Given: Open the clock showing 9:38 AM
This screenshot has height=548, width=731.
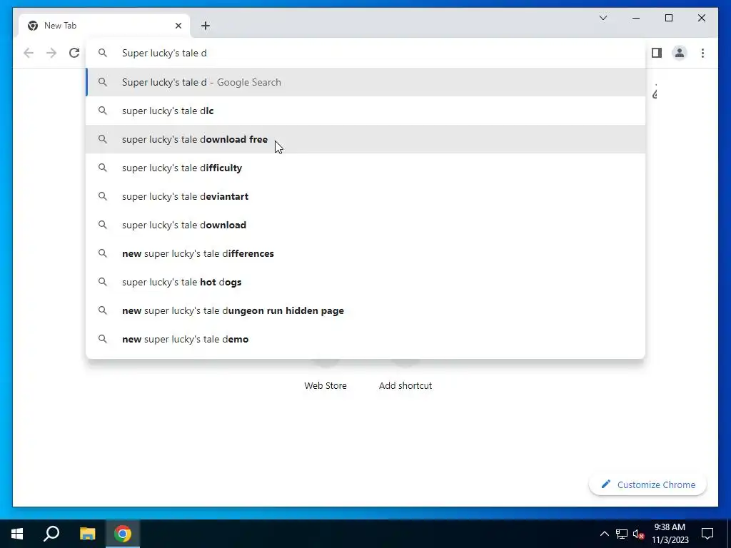Looking at the screenshot, I should pos(670,534).
